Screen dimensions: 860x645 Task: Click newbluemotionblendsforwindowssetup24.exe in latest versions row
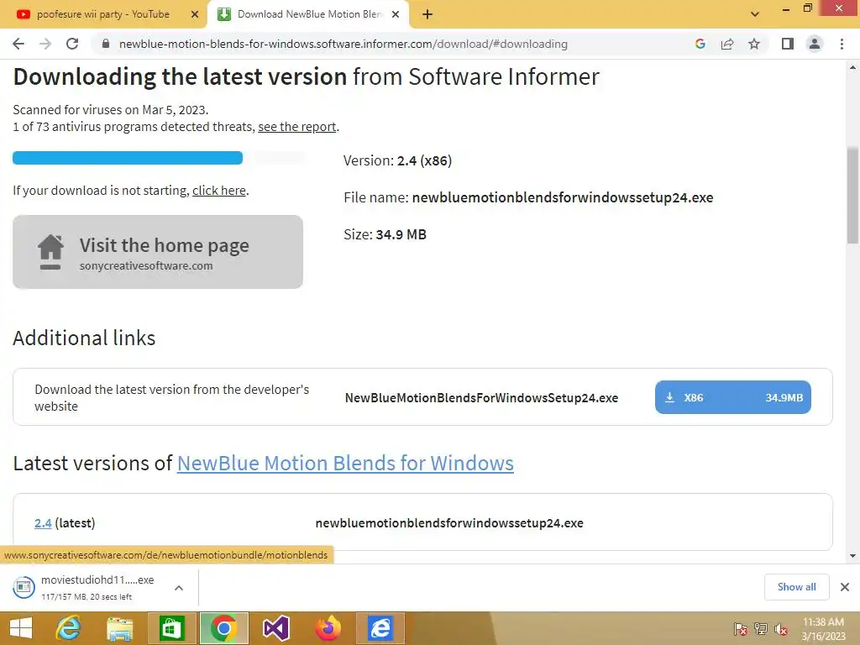449,522
